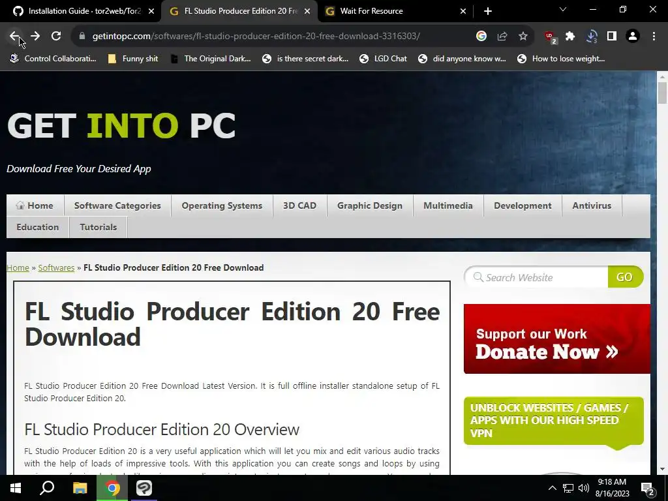
Task: Reload the current page
Action: [56, 37]
